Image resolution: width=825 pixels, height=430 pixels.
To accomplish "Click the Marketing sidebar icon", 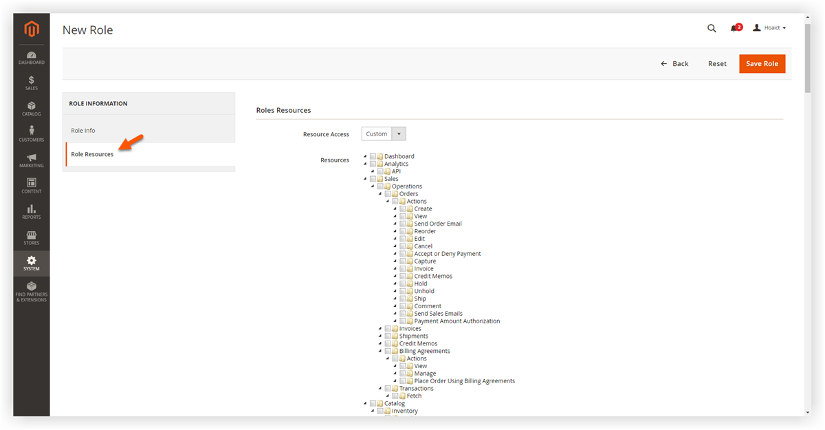I will pos(31,160).
